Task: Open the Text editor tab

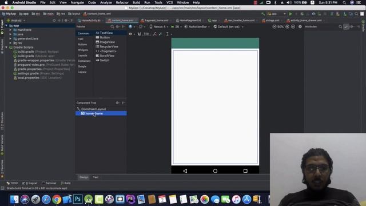Action: pyautogui.click(x=96, y=177)
